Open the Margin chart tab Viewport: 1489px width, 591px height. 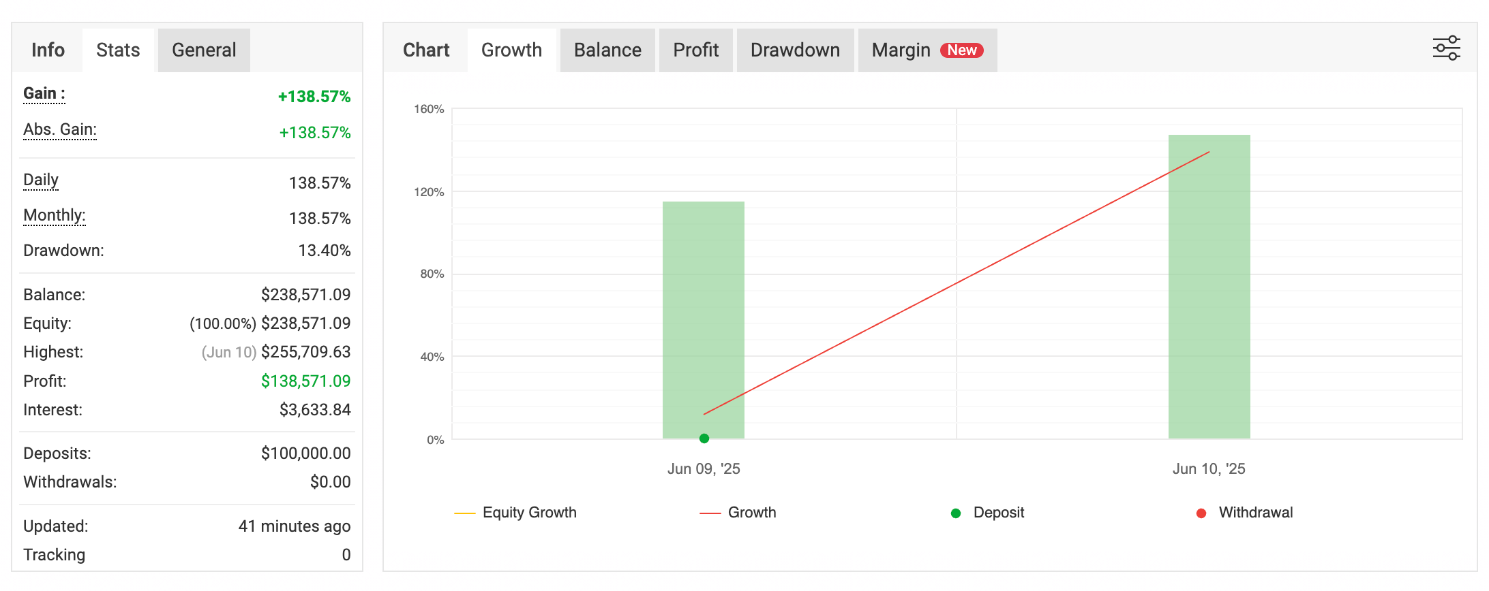pyautogui.click(x=901, y=50)
